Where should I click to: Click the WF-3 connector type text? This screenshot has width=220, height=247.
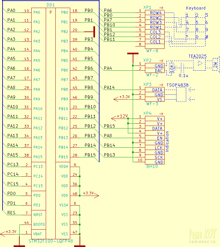152,104
